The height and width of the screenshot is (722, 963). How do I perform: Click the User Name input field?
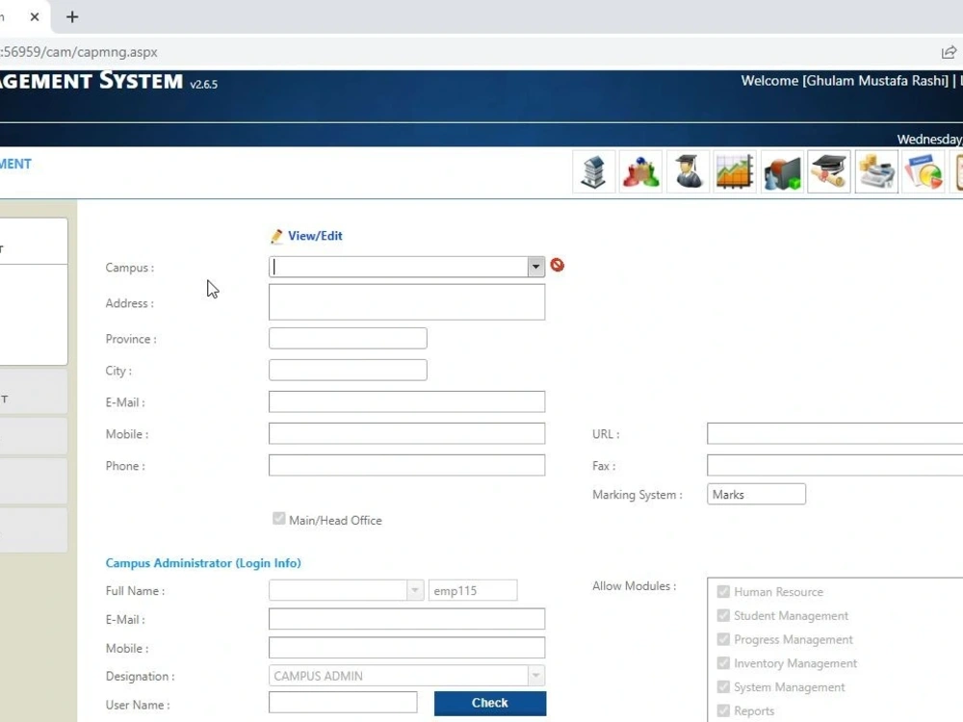pos(343,703)
